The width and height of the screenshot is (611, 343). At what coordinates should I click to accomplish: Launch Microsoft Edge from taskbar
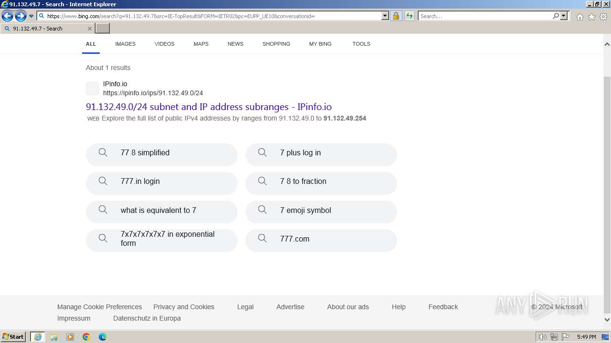pyautogui.click(x=103, y=337)
